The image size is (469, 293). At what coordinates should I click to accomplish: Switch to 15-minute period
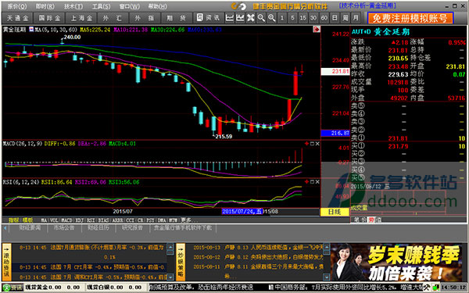point(303,18)
